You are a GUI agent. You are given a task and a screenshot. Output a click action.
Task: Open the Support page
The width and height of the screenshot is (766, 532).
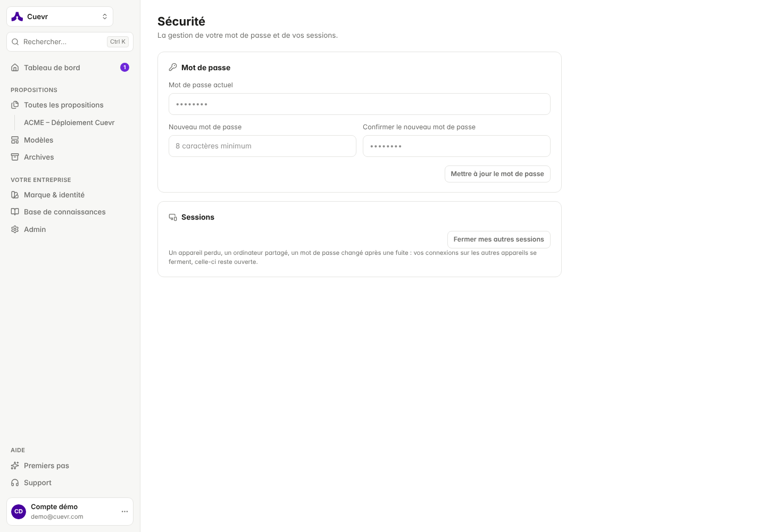[70, 483]
